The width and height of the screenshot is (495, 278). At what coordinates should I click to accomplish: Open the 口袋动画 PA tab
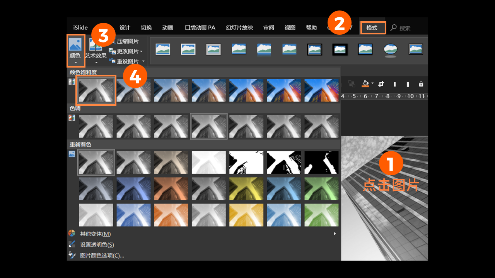200,28
